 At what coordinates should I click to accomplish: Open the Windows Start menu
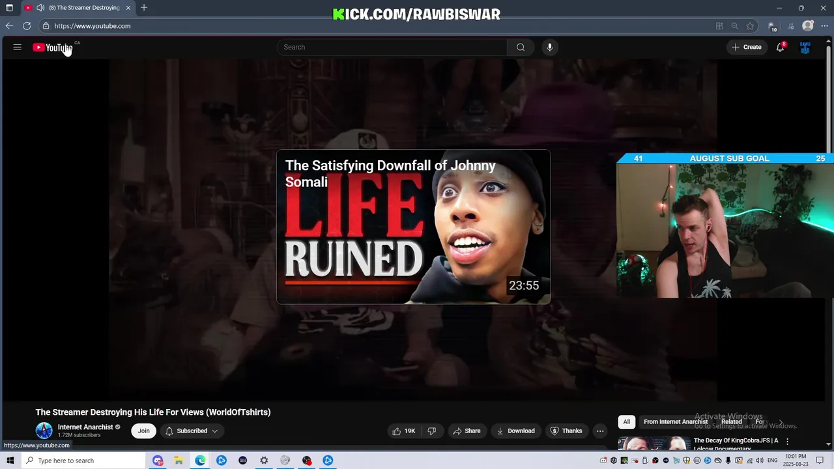pos(10,461)
